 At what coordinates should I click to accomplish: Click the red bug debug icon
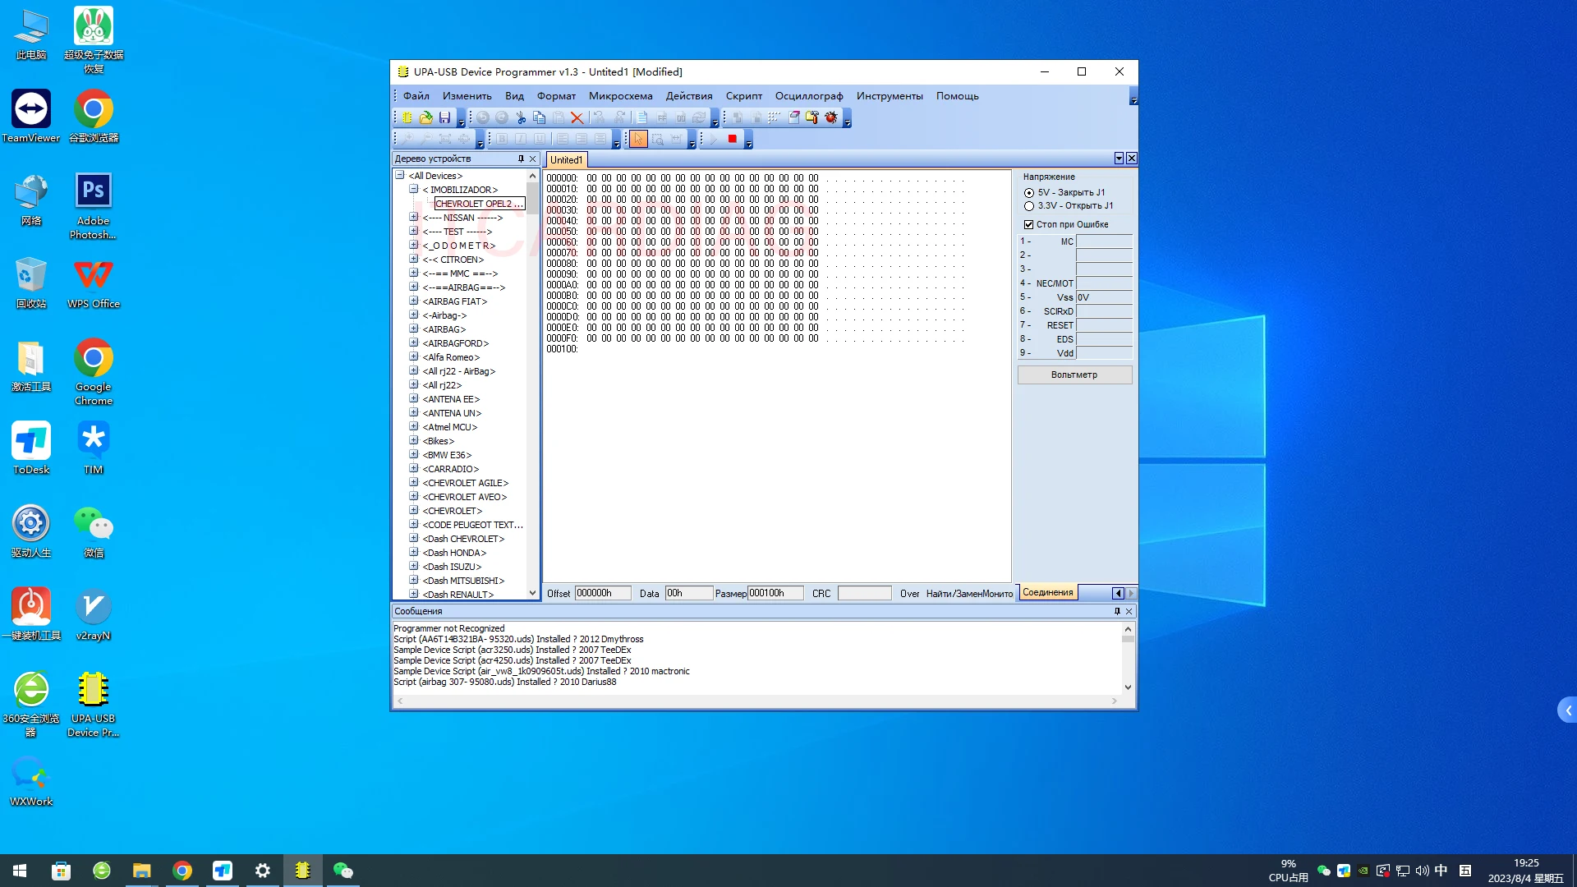tap(831, 117)
